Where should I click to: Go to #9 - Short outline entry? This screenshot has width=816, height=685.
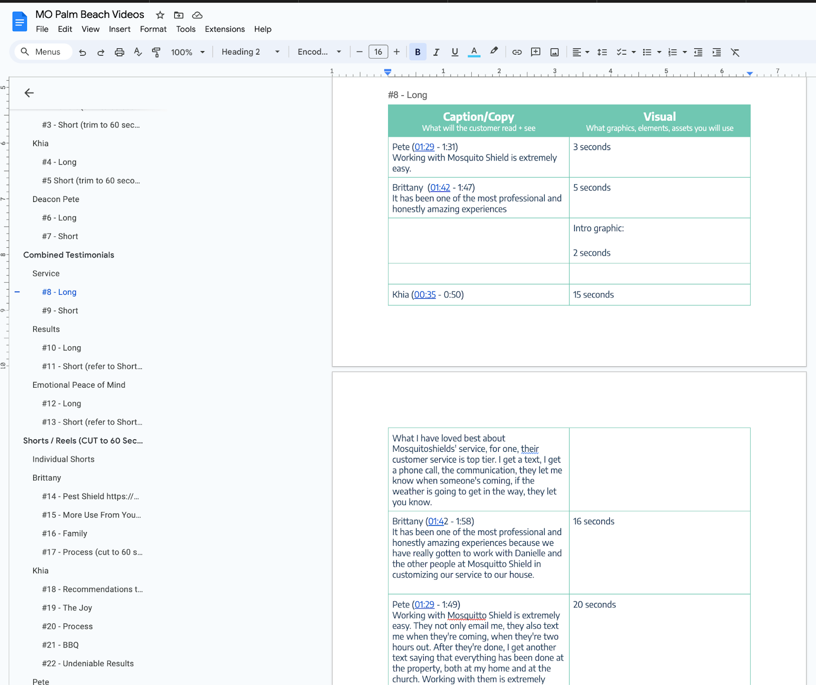60,311
